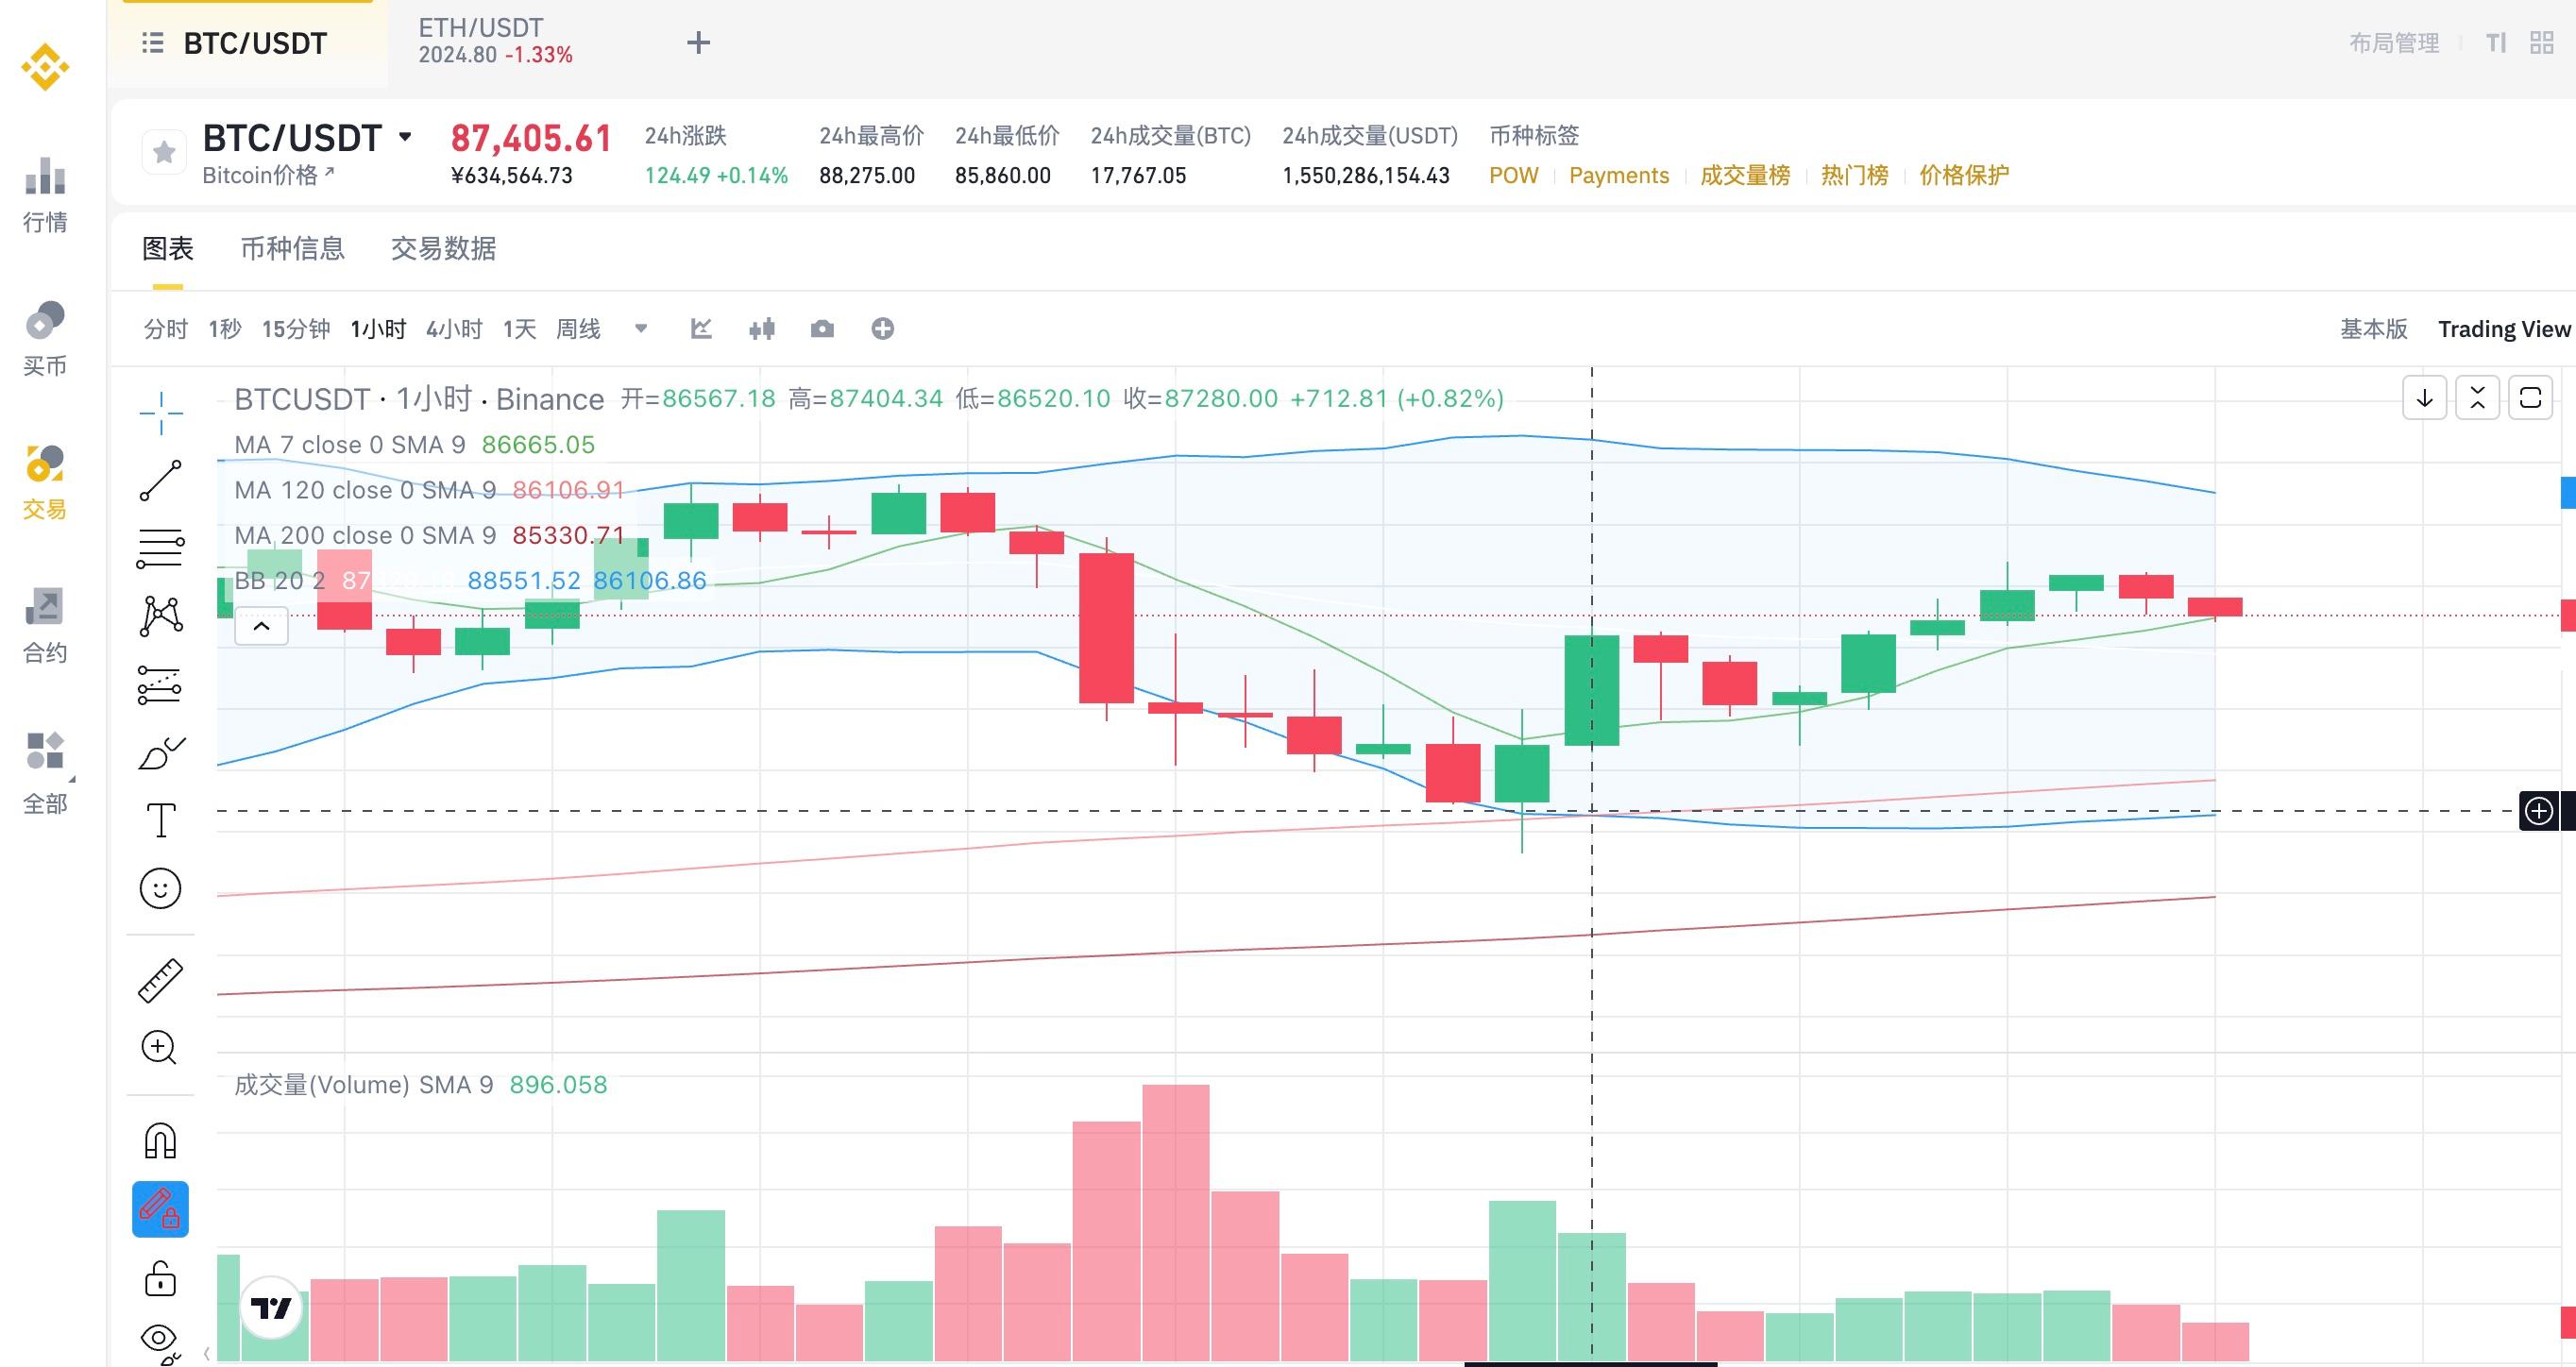Image resolution: width=2576 pixels, height=1367 pixels.
Task: Select the Text annotation tool
Action: coord(160,820)
